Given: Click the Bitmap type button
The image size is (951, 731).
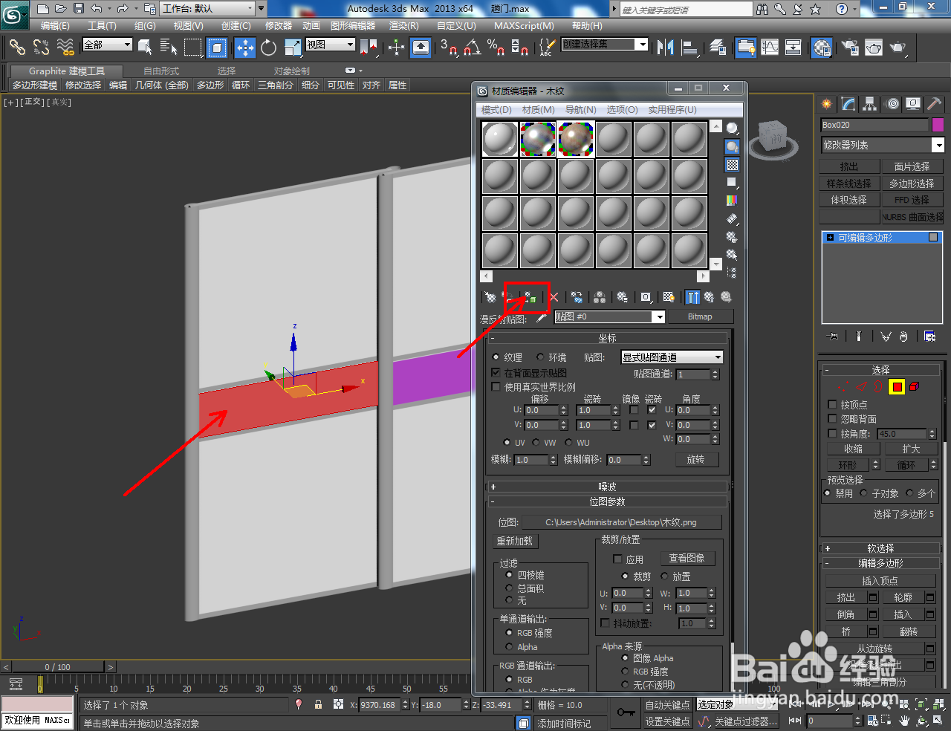Looking at the screenshot, I should tap(700, 317).
